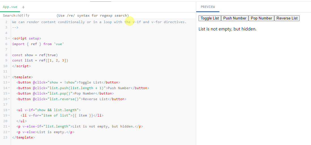This screenshot has width=311, height=145.
Task: Switch to the App.vue file tab
Action: tap(10, 7)
